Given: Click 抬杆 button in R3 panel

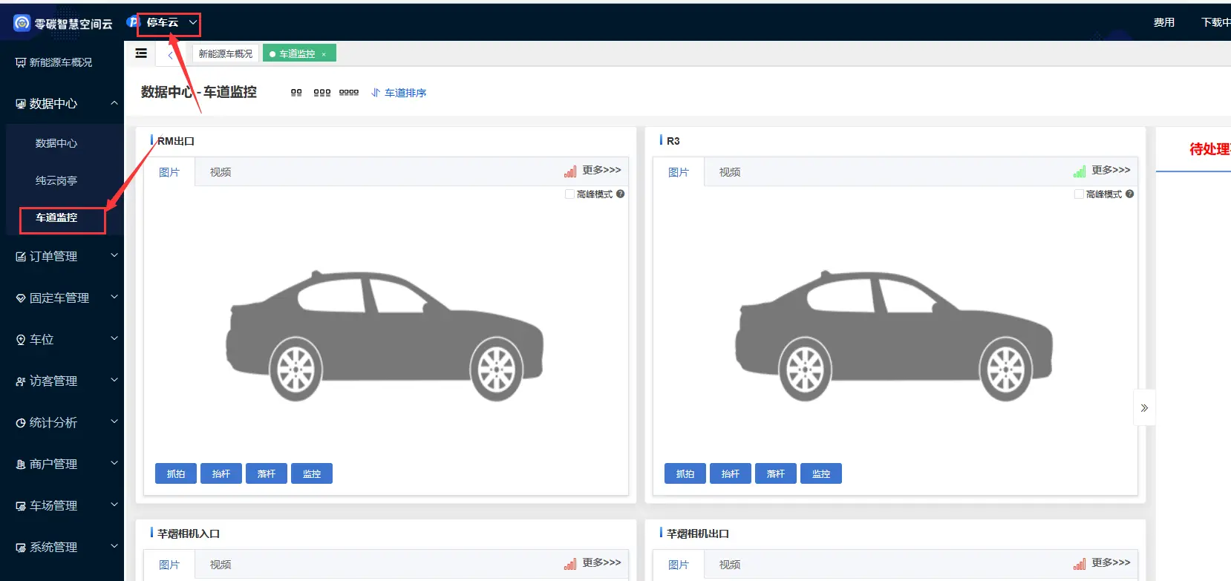Looking at the screenshot, I should (x=730, y=473).
